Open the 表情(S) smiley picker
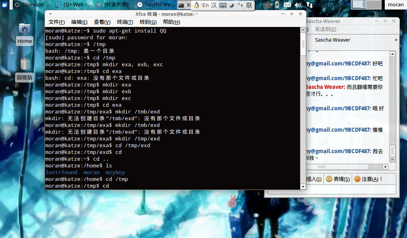This screenshot has height=238, width=407. click(x=338, y=179)
